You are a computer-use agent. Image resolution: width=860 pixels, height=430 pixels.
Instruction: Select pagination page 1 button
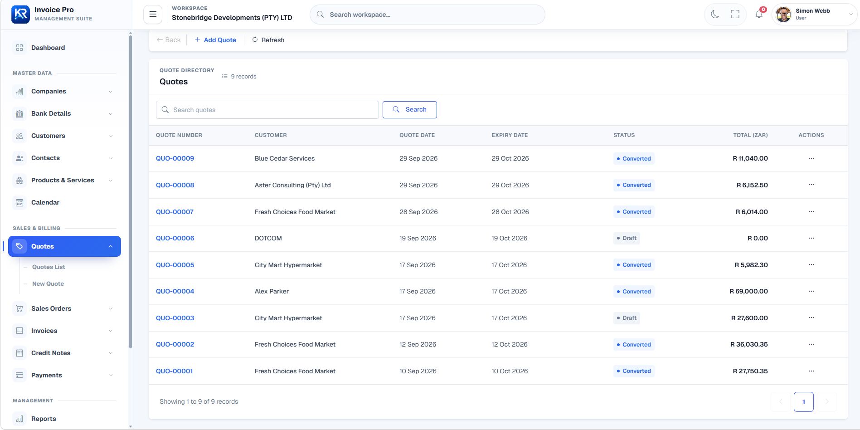pyautogui.click(x=804, y=402)
